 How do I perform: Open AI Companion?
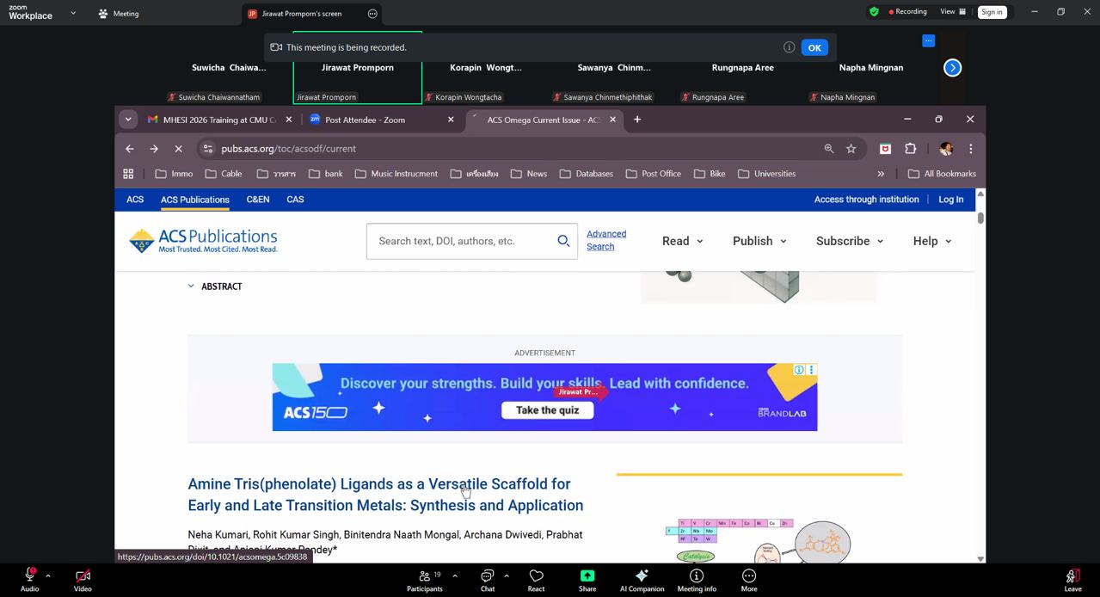(642, 576)
